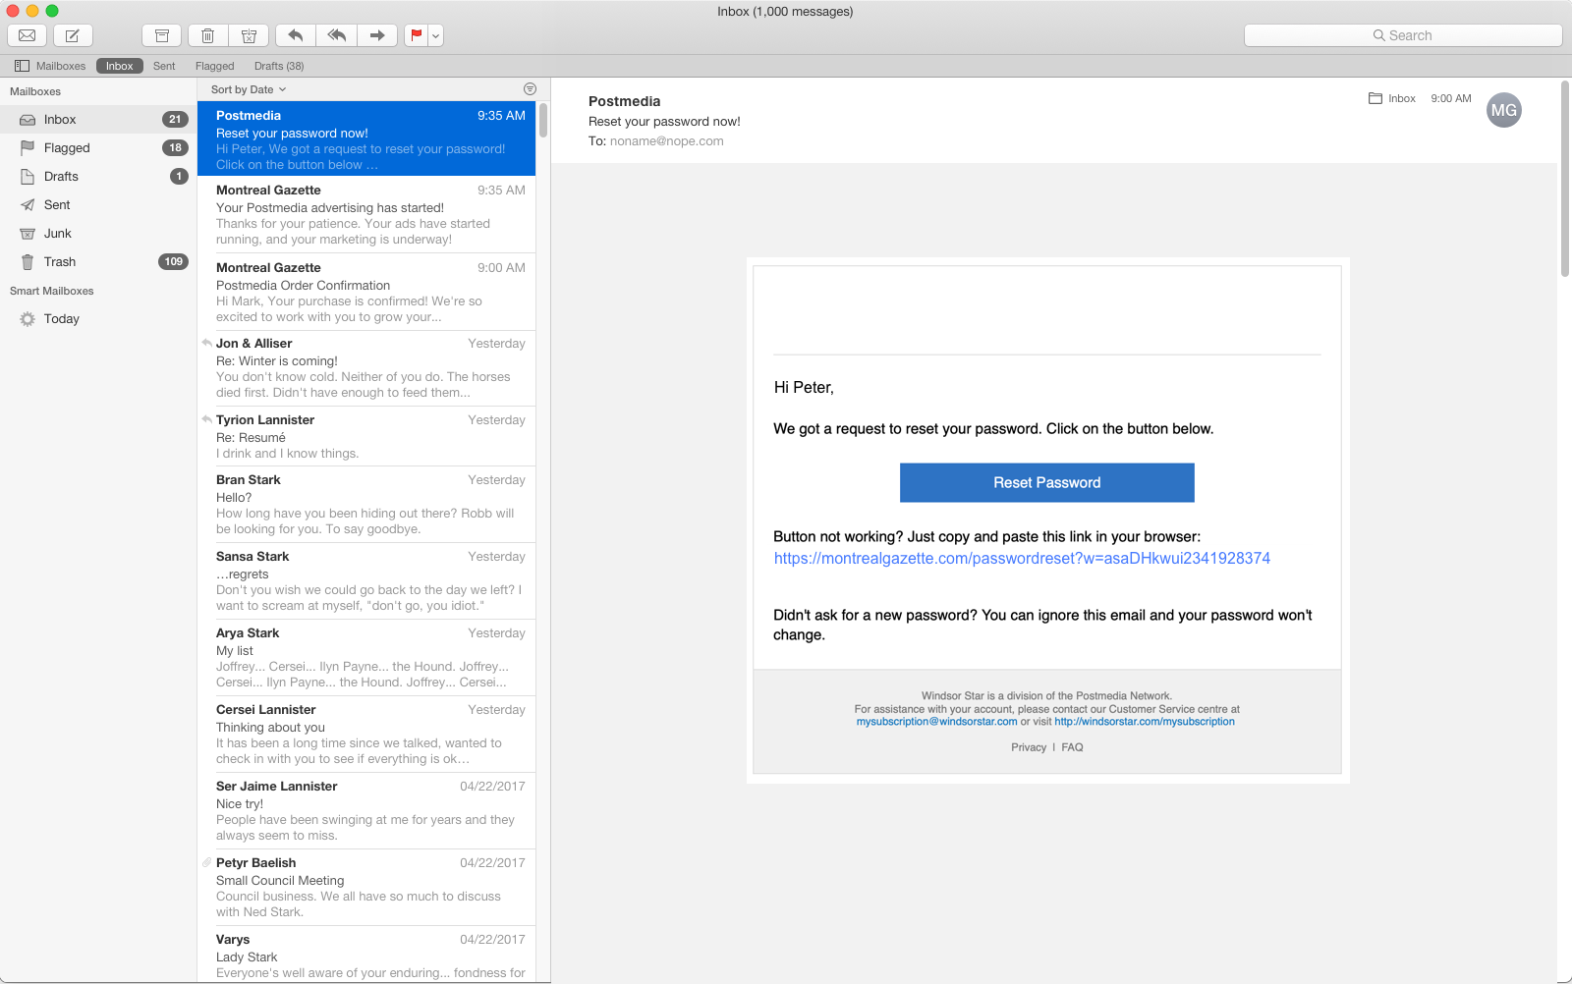The height and width of the screenshot is (984, 1572).
Task: Open Tyrion Lannister Resumé email
Action: point(366,436)
